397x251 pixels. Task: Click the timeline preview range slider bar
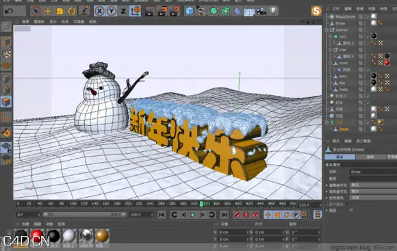click(84, 215)
